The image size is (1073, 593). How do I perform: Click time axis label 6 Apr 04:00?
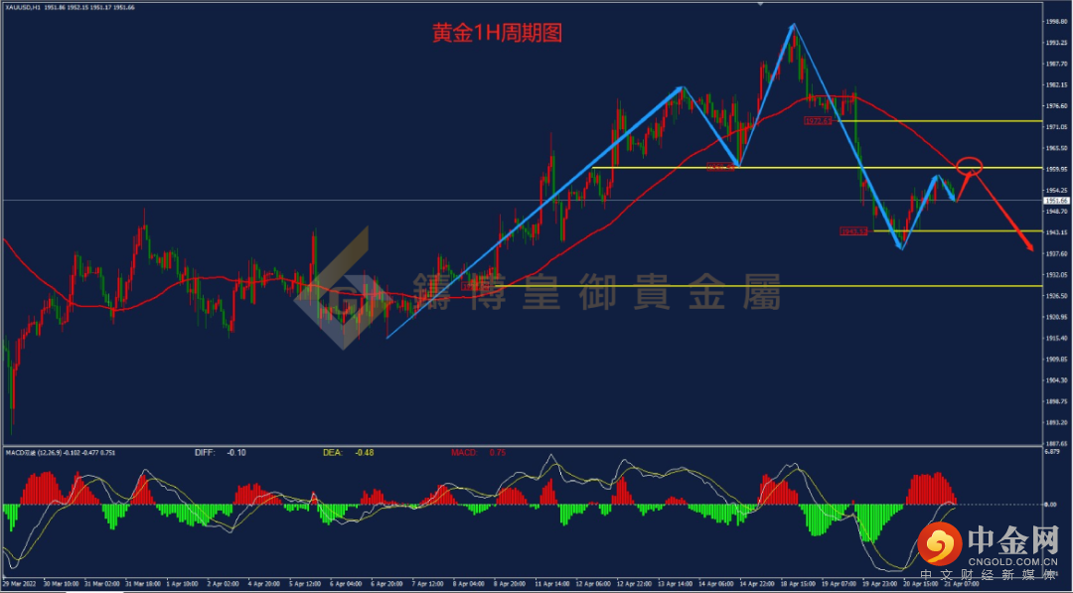pos(346,585)
